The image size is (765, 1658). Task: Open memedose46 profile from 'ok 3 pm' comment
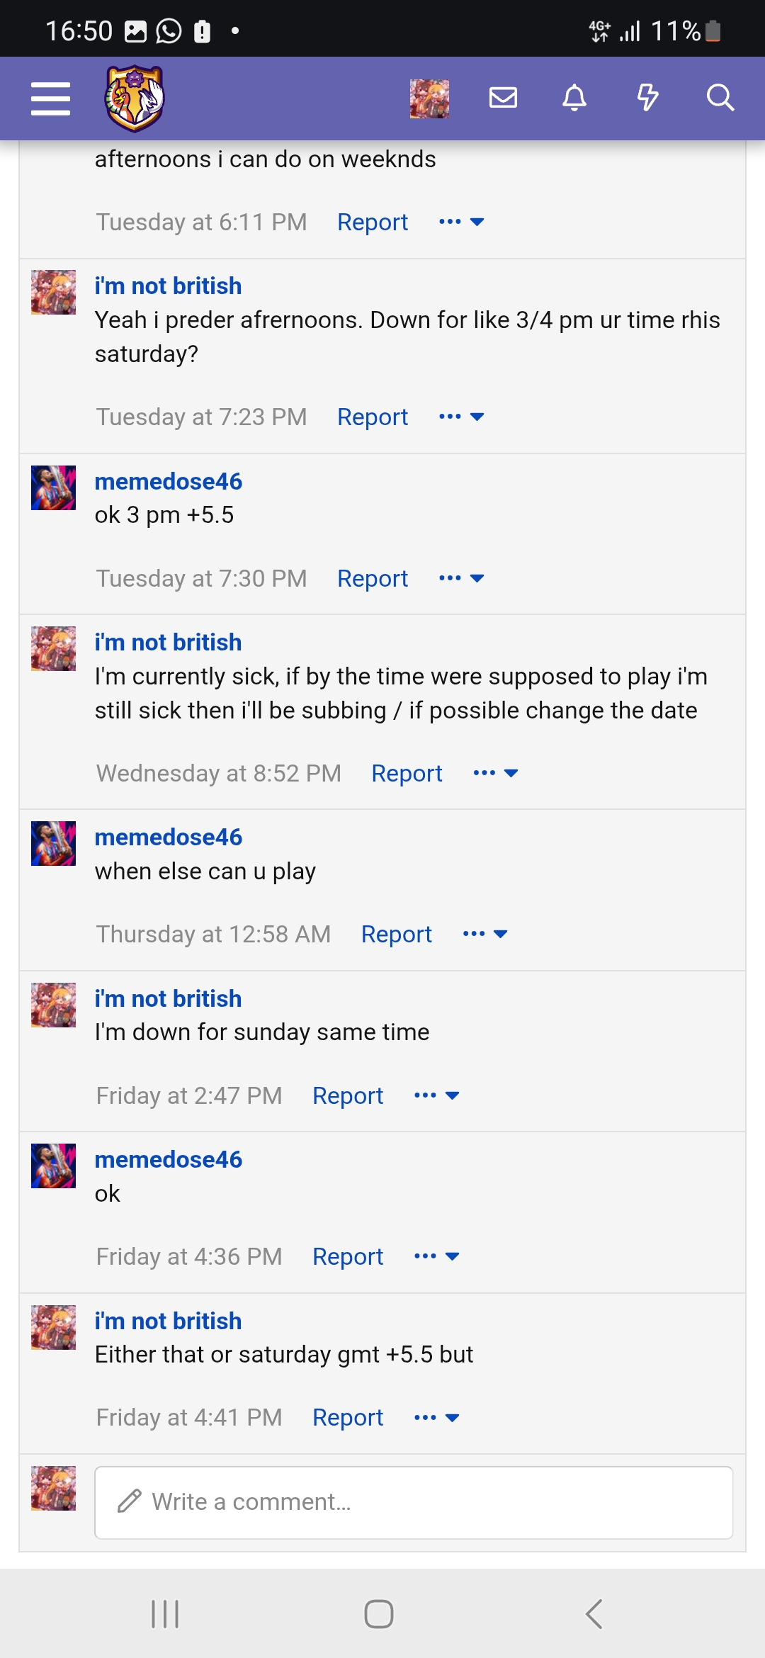[169, 481]
